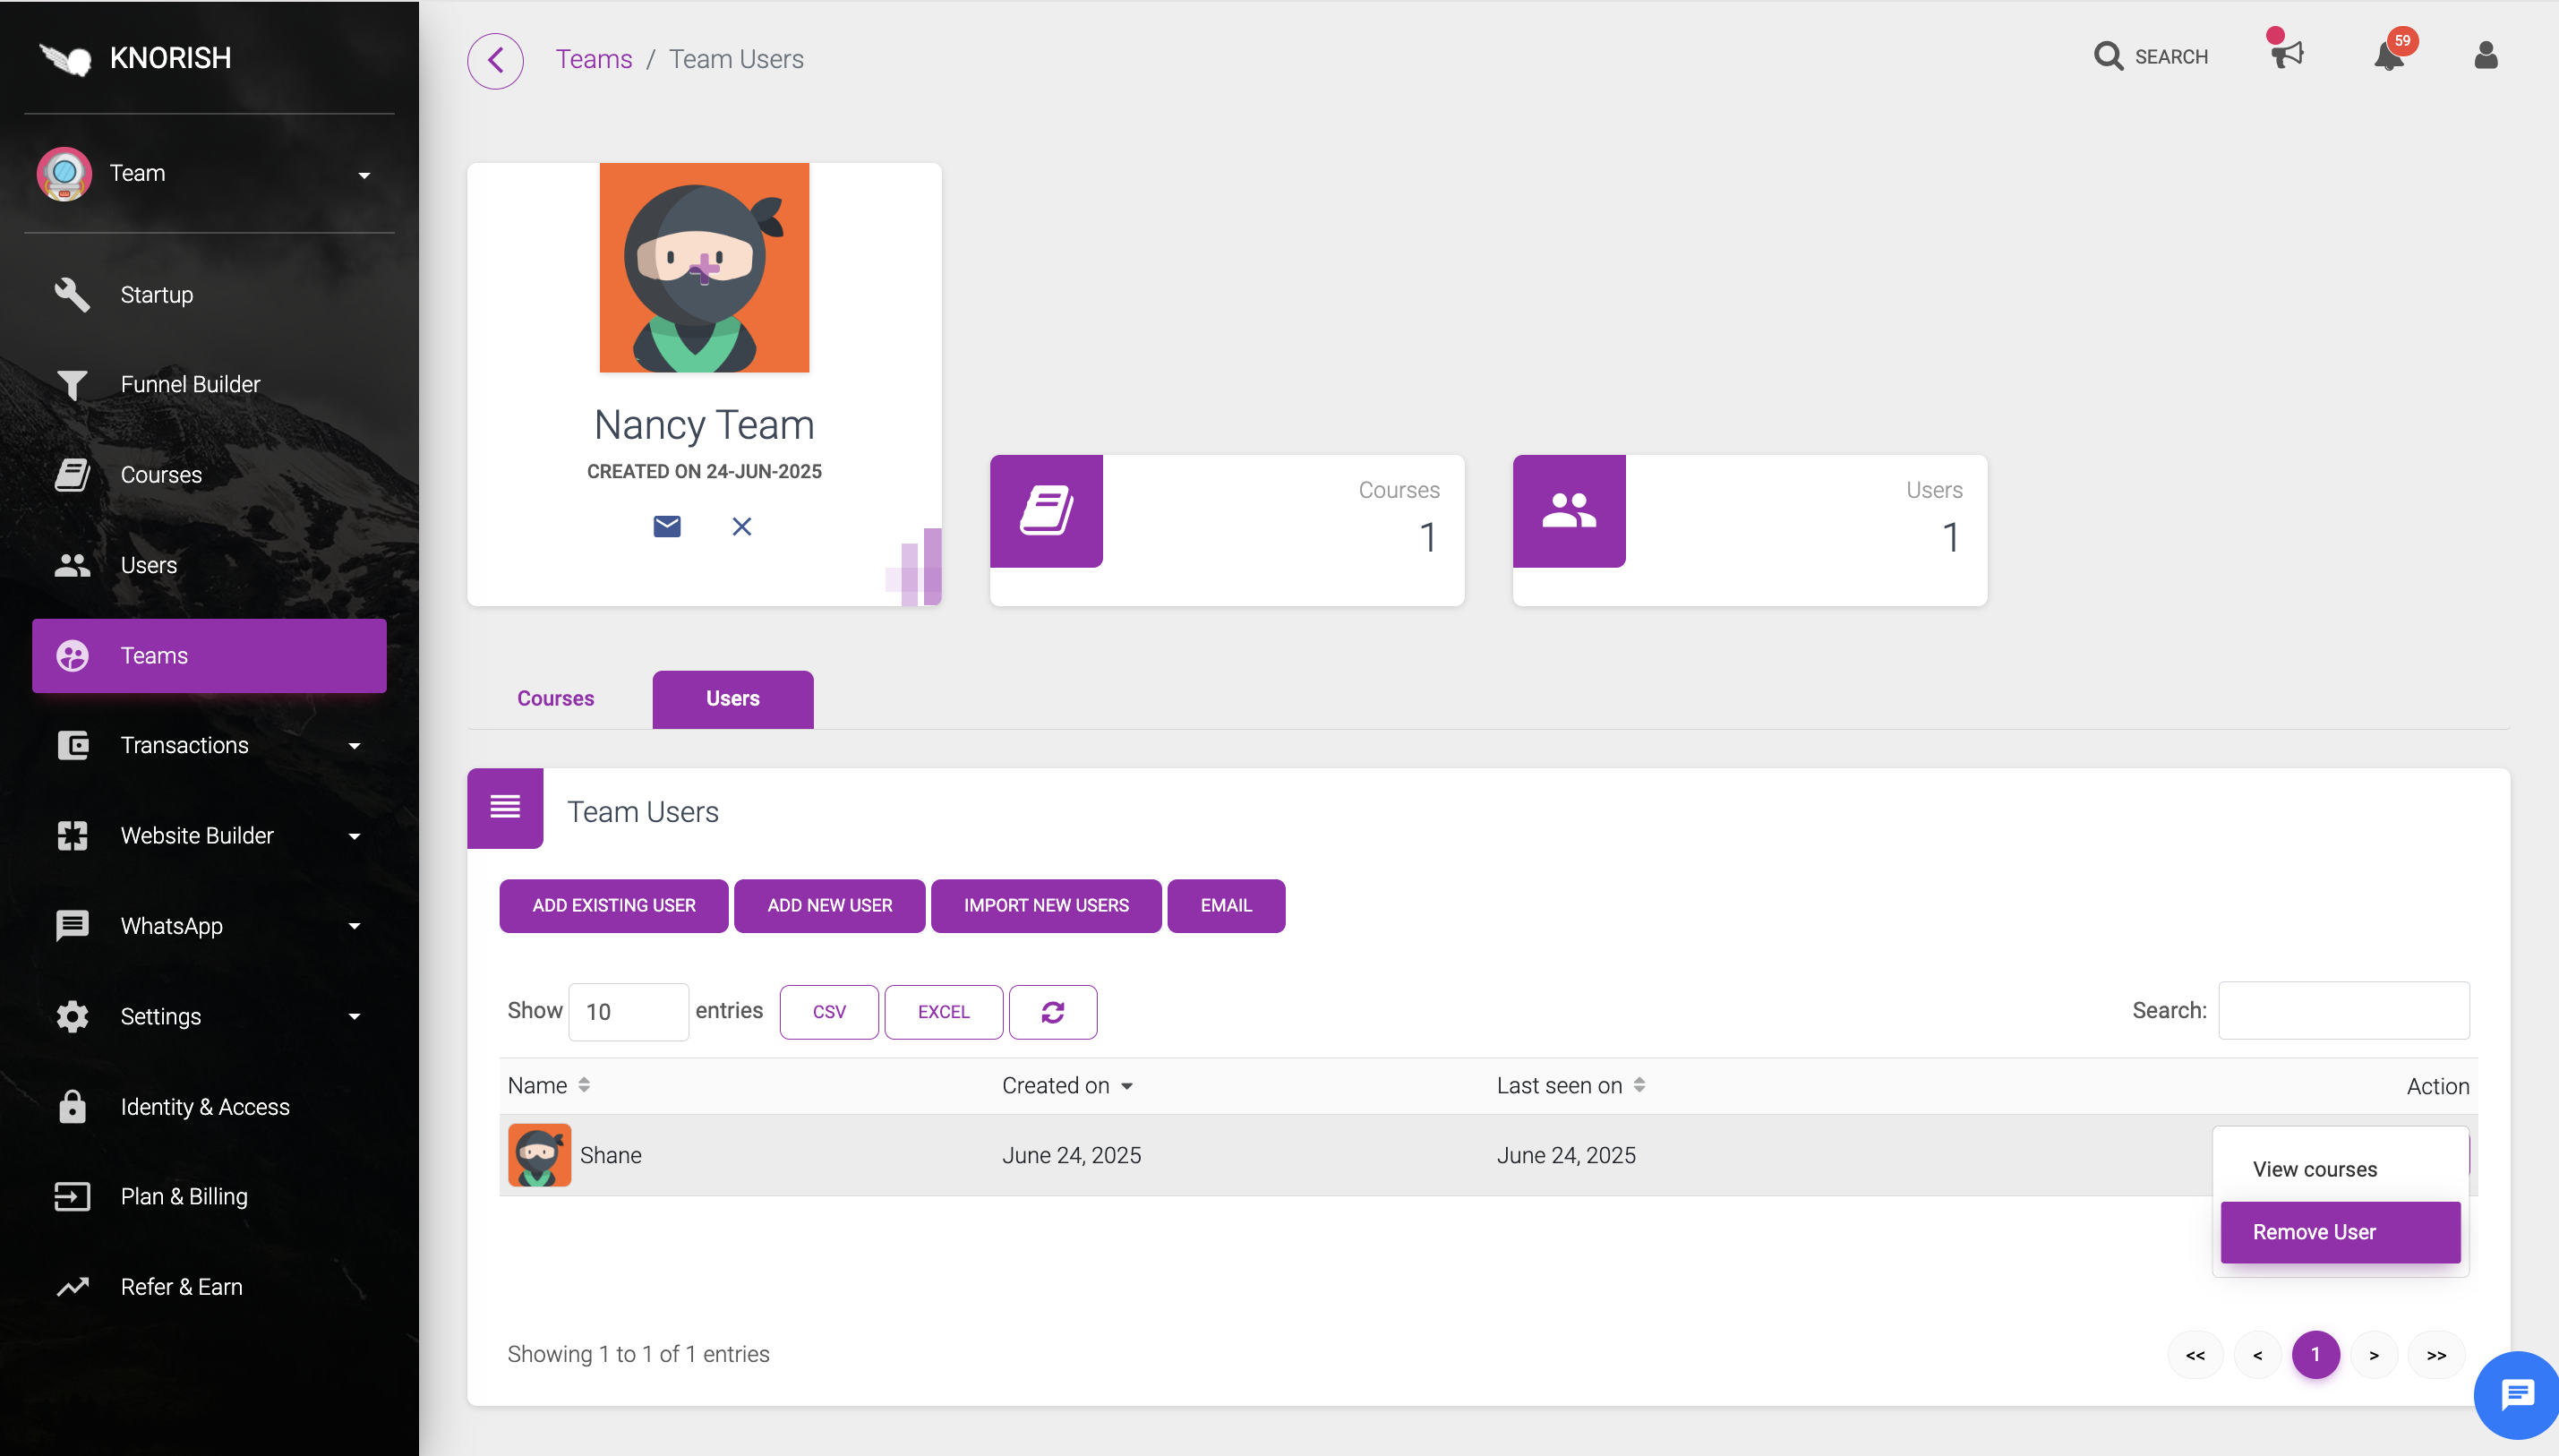
Task: Click the EMAIL button
Action: pos(1226,906)
